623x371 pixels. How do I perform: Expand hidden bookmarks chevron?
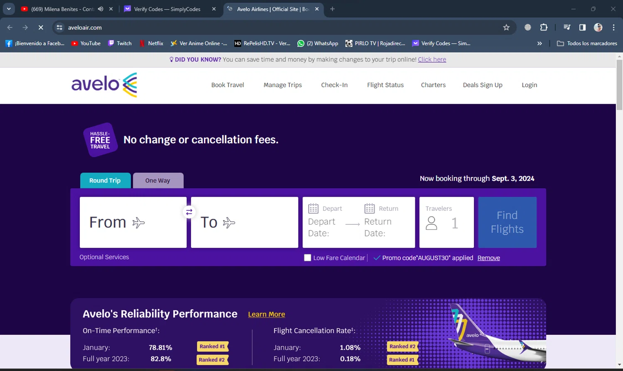540,43
